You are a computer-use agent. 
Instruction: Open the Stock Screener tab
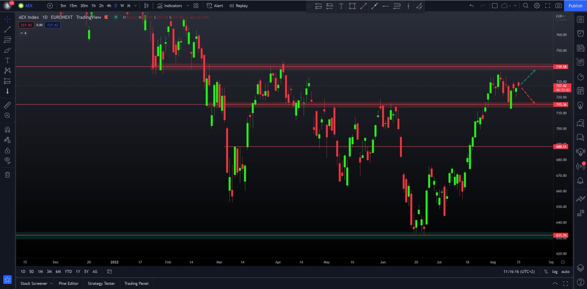[x=34, y=283]
